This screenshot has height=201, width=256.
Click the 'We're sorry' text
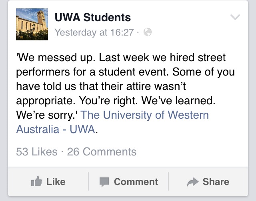(47, 115)
